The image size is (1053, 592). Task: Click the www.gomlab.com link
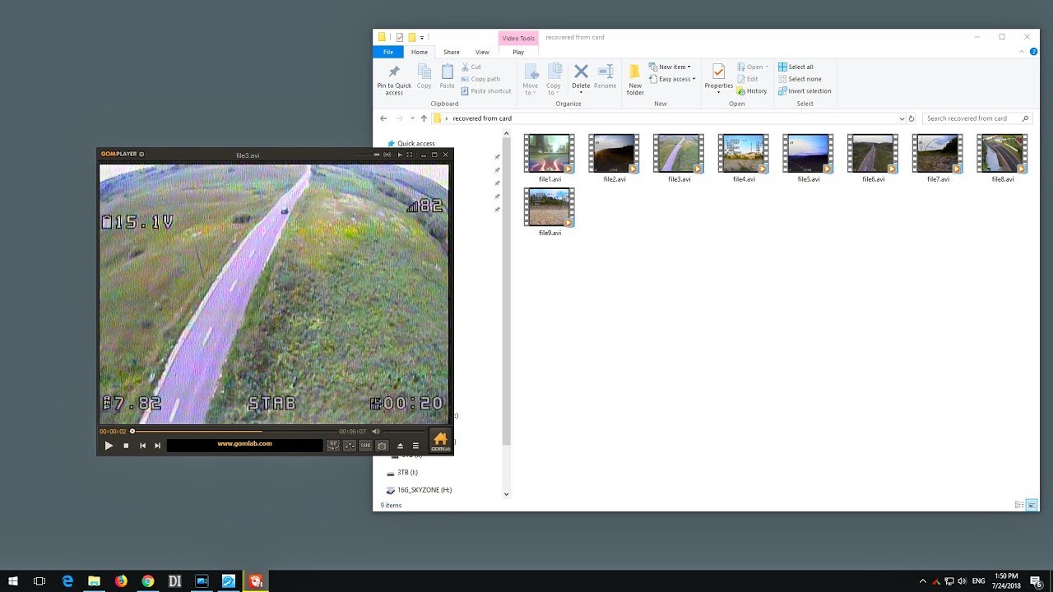point(244,444)
